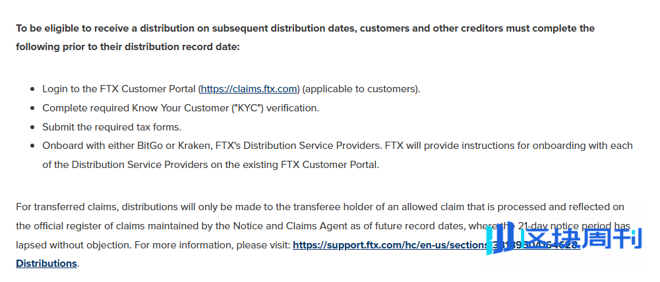Click the distribution record date bold line
The width and height of the screenshot is (660, 282).
[127, 47]
